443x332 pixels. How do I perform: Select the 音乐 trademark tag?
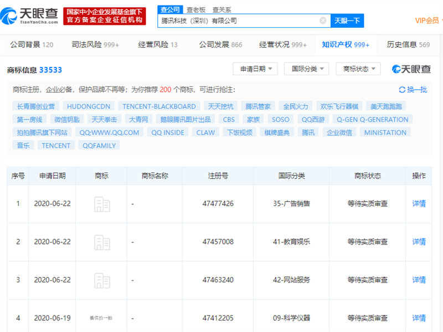(x=23, y=146)
